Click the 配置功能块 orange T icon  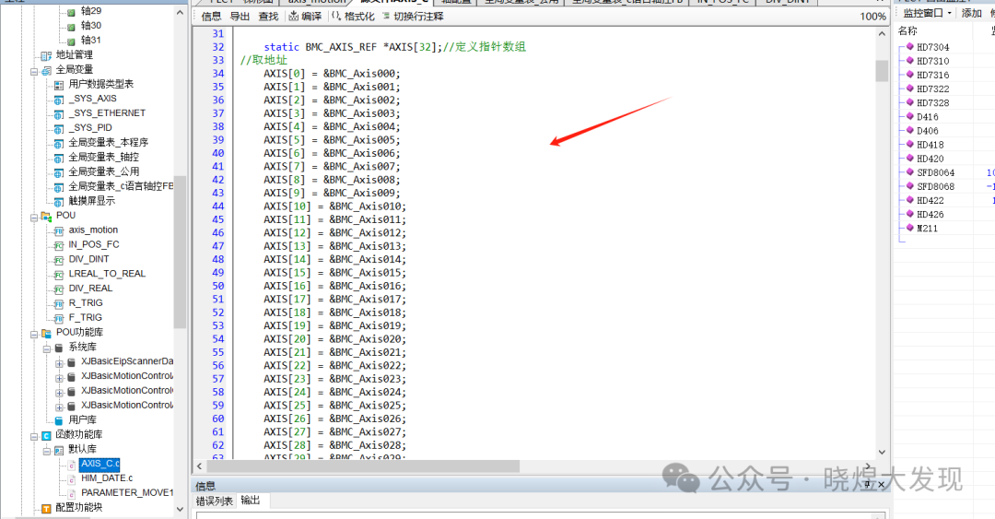point(46,508)
